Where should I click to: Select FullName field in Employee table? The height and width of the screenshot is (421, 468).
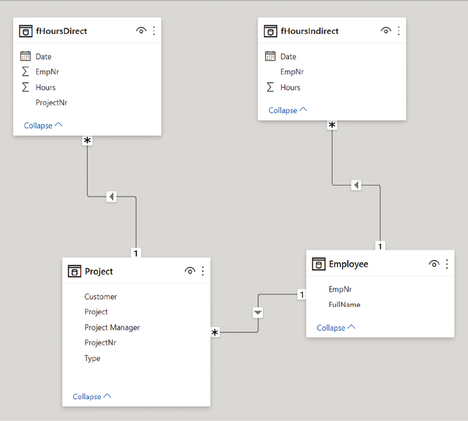point(344,305)
